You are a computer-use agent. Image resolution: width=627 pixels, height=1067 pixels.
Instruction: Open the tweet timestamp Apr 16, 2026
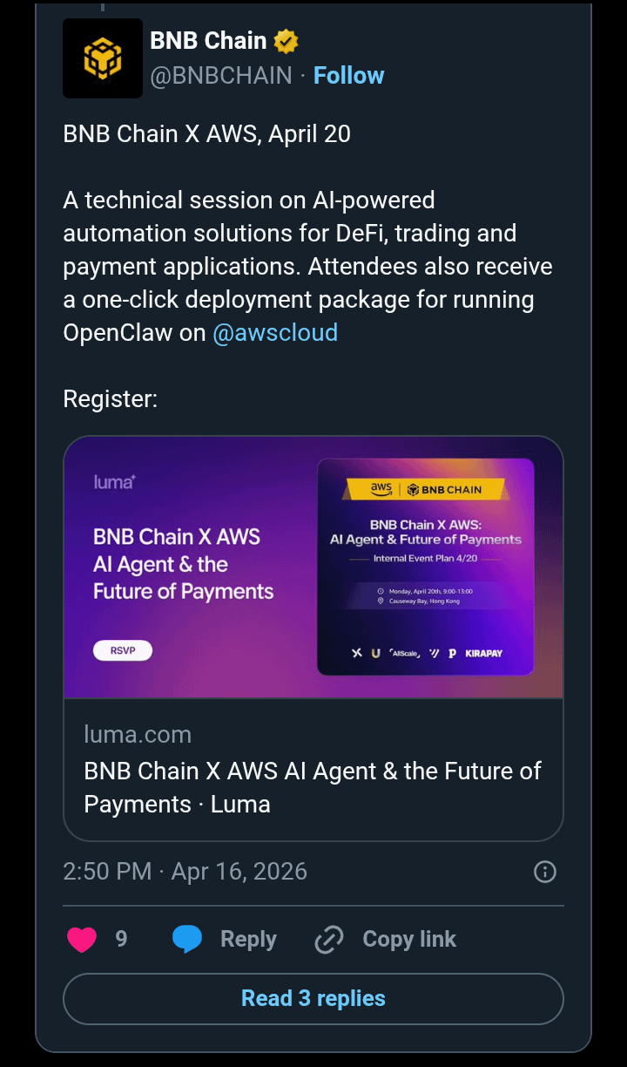point(185,872)
